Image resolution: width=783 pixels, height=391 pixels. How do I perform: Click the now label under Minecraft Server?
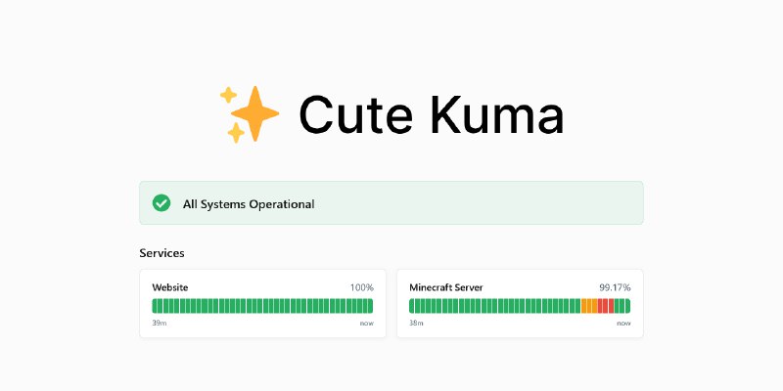[623, 323]
